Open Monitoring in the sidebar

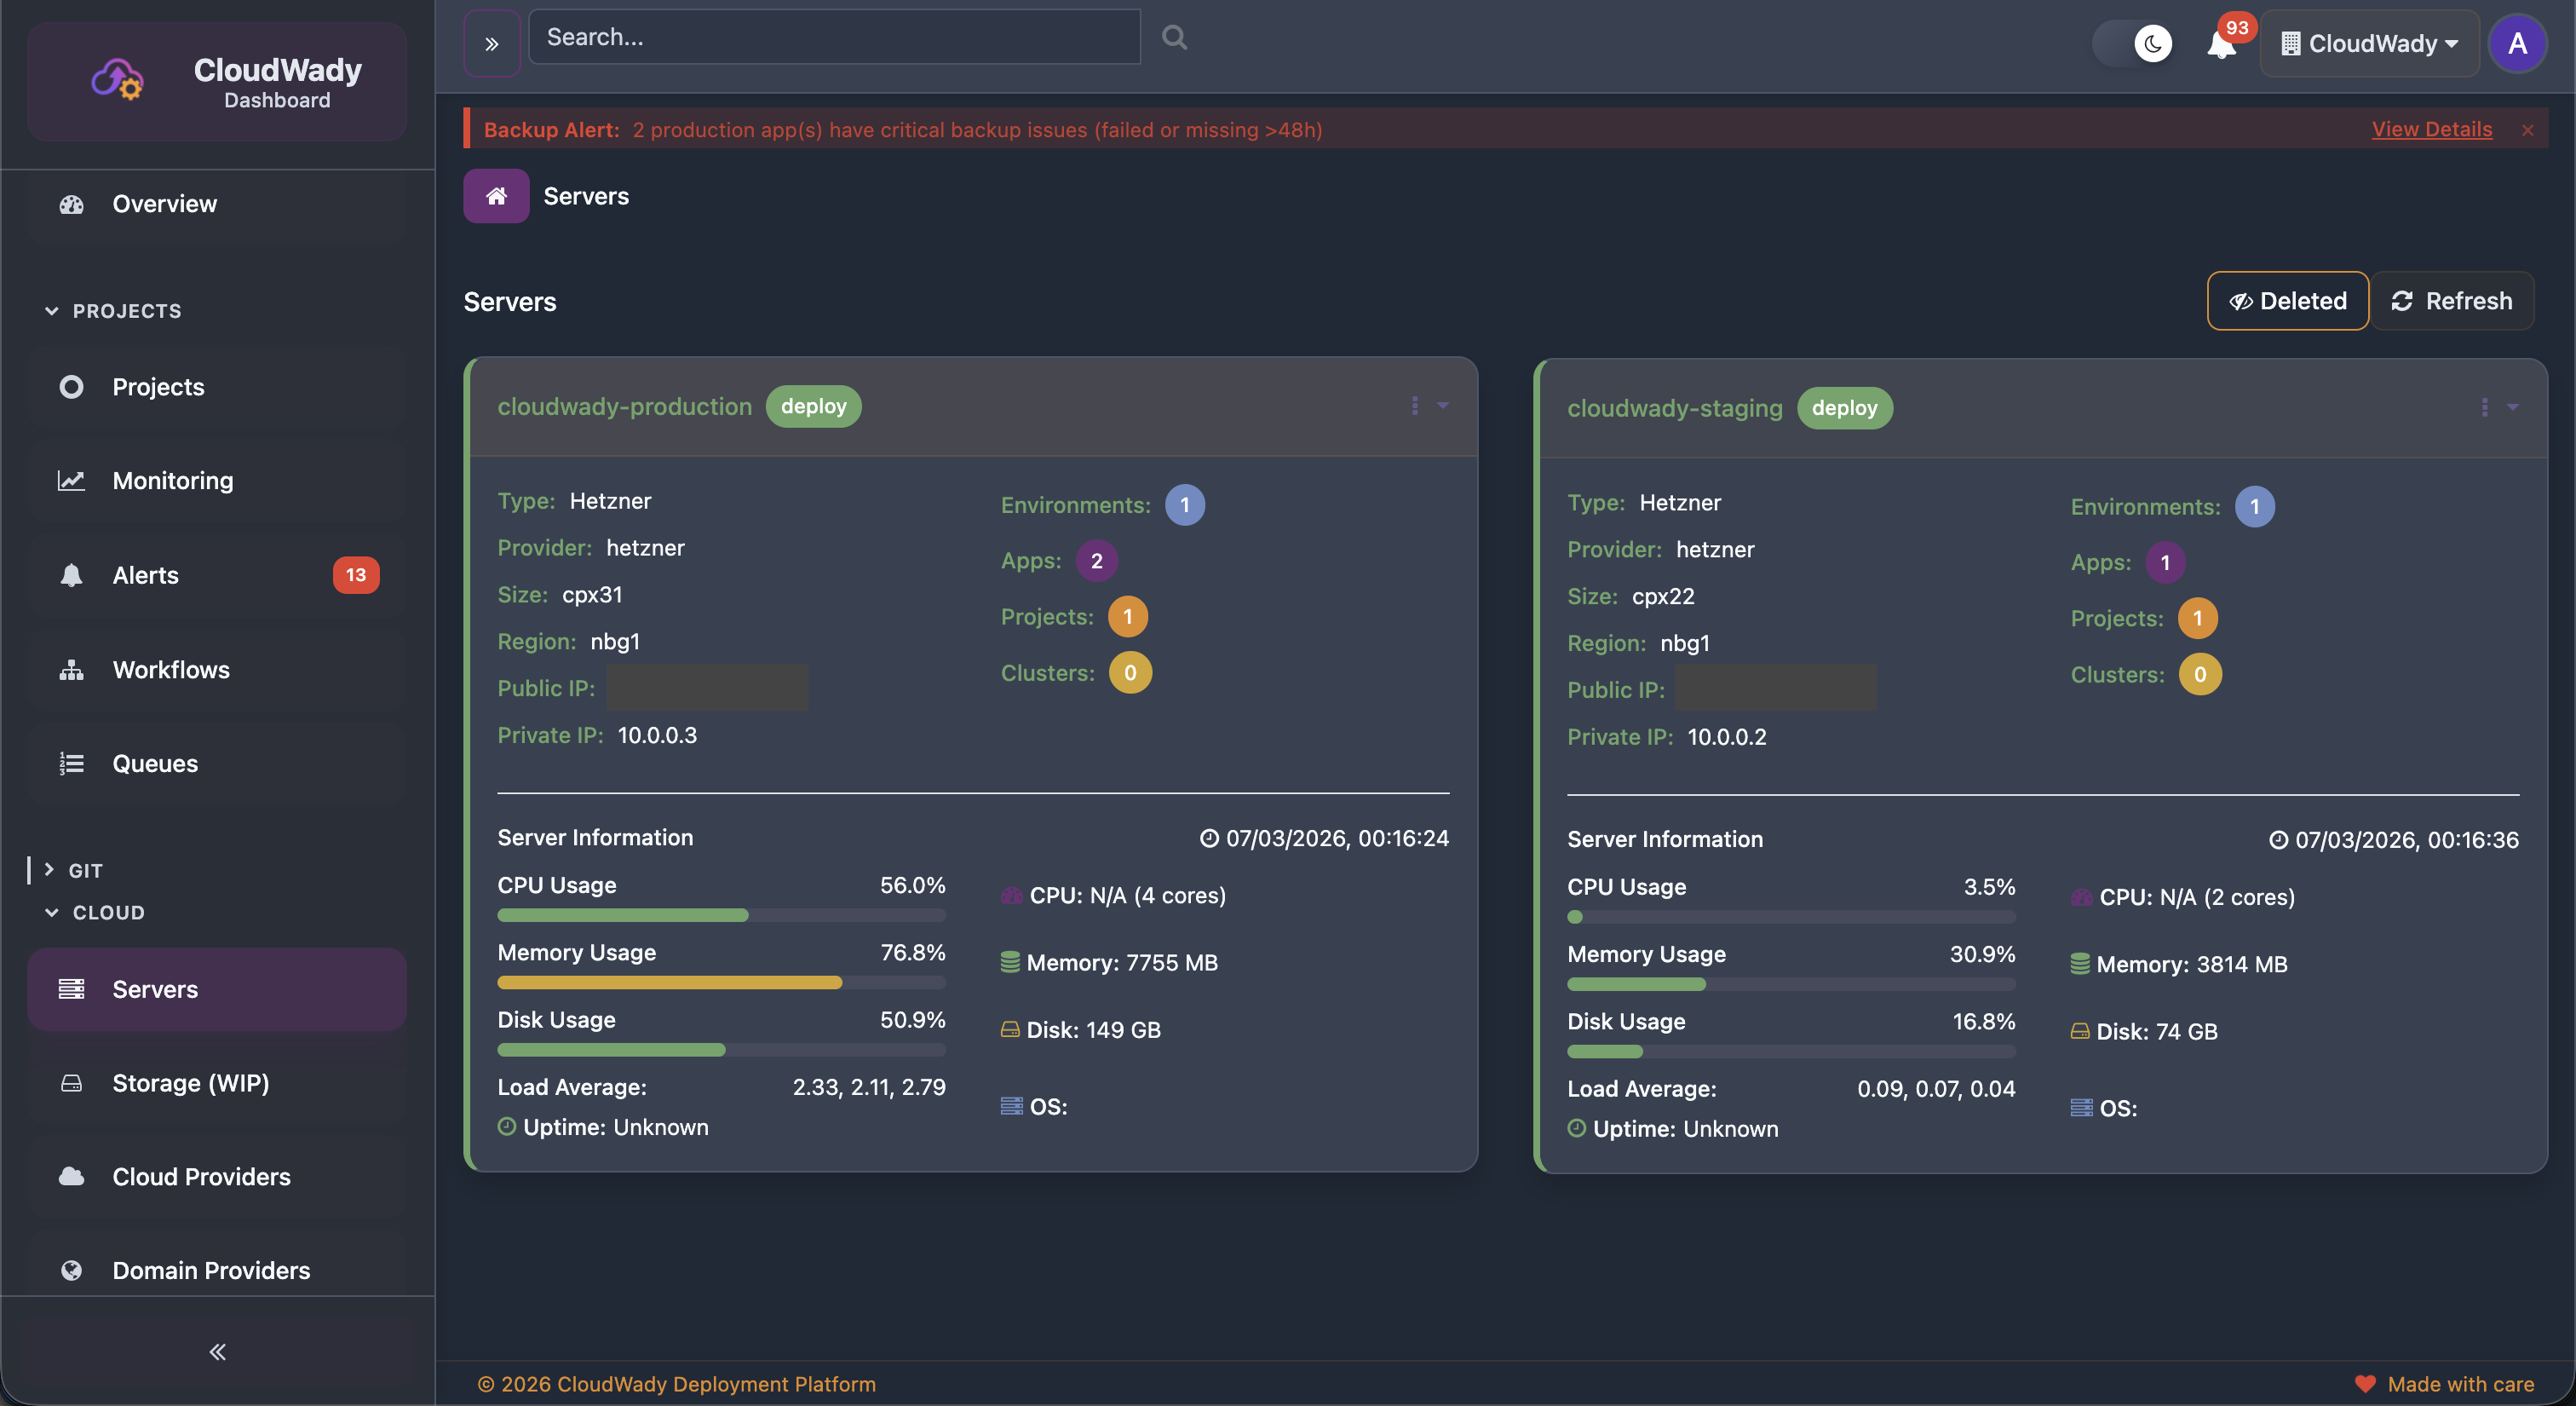click(172, 481)
